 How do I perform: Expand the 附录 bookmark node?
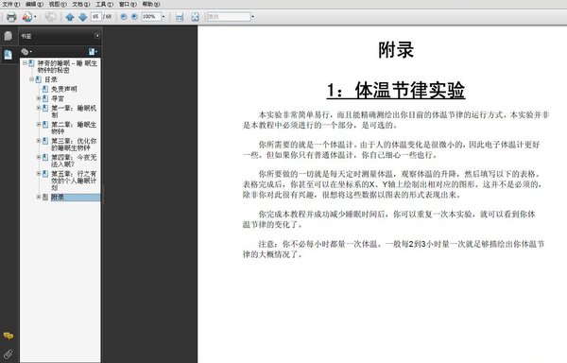pos(39,197)
